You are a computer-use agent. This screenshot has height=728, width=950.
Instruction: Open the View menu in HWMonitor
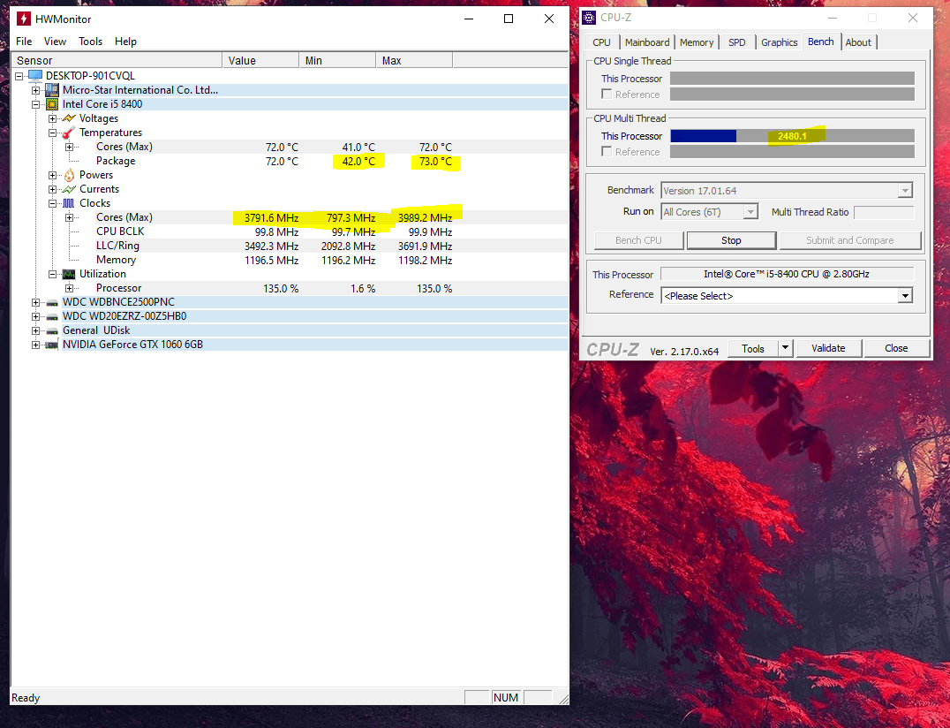tap(55, 42)
